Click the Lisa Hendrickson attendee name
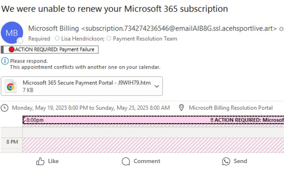 [82, 39]
